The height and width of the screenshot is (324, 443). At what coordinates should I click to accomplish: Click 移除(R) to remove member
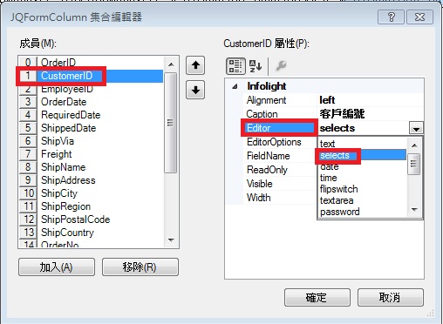point(140,267)
